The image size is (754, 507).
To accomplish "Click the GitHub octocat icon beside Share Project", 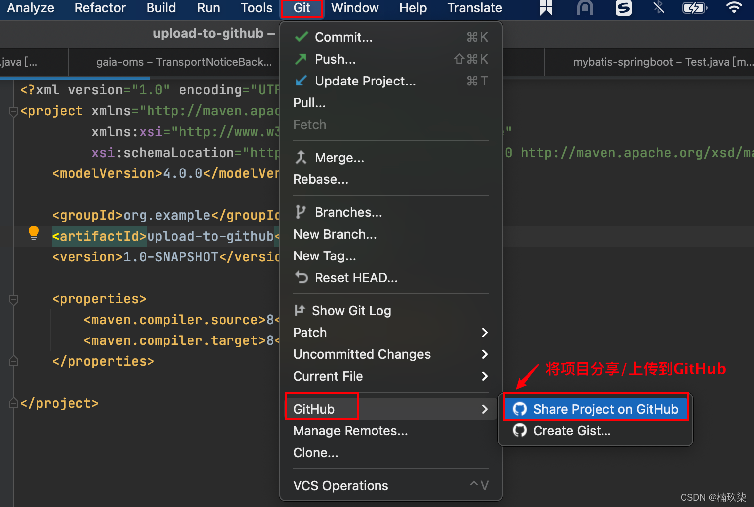I will pos(520,408).
